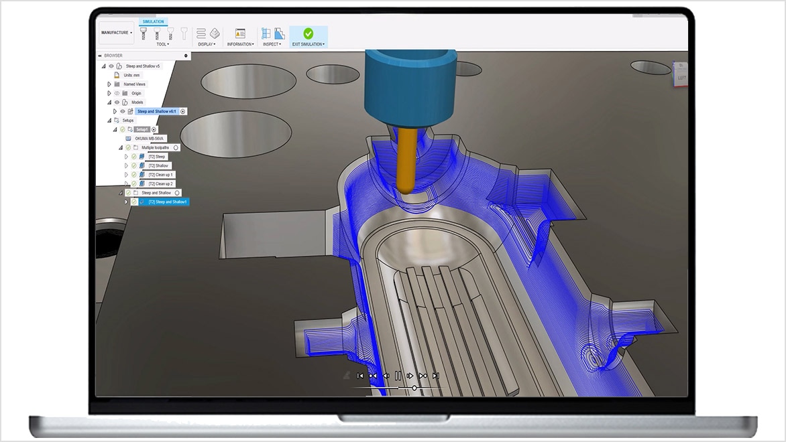This screenshot has height=442, width=786.
Task: Jump to the start of the simulation
Action: 360,376
